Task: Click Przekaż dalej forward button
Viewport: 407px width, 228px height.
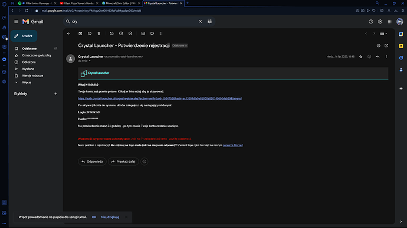Action: click(x=123, y=162)
